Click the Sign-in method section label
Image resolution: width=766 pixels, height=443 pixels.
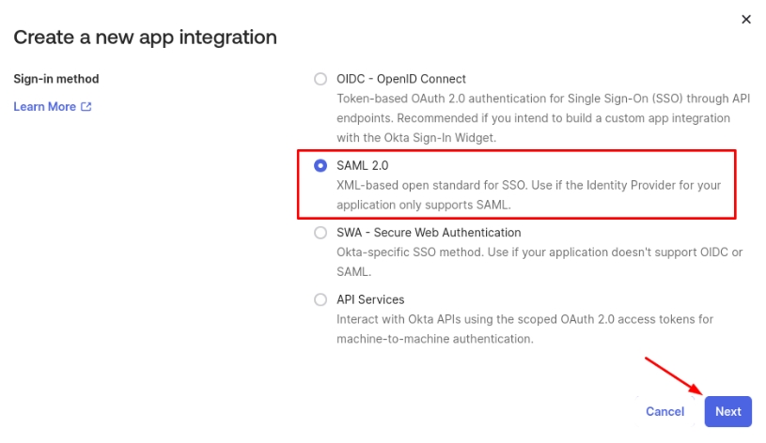click(56, 80)
